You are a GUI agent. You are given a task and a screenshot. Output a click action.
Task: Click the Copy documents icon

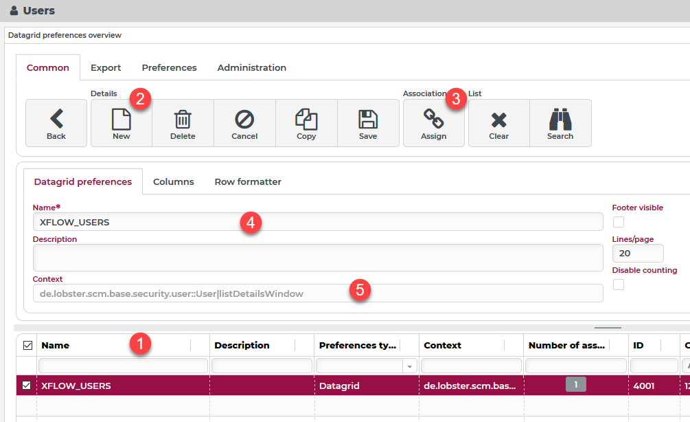pyautogui.click(x=306, y=120)
